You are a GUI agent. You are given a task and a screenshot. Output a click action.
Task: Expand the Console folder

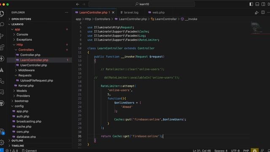click(22, 35)
